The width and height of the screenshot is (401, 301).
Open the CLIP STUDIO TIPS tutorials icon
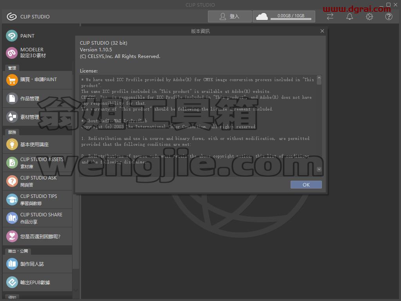coord(12,199)
